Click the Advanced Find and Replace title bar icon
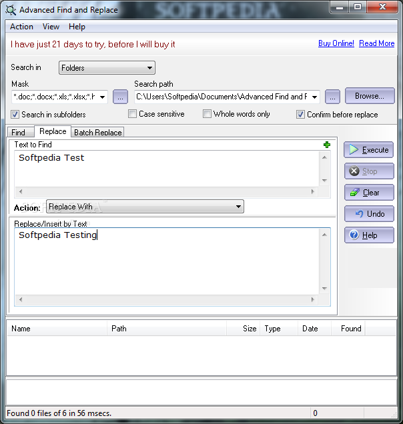Viewport: 403px width, 424px height. tap(11, 10)
